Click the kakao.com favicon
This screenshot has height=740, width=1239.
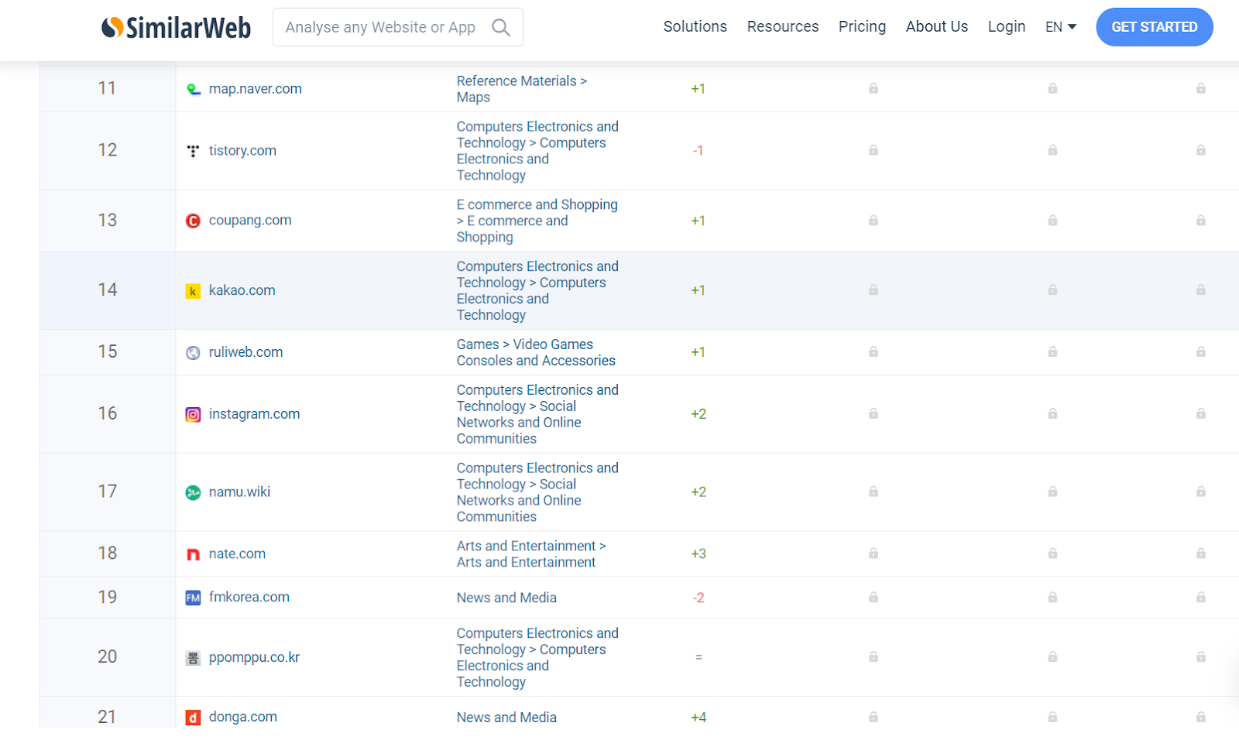(x=194, y=291)
